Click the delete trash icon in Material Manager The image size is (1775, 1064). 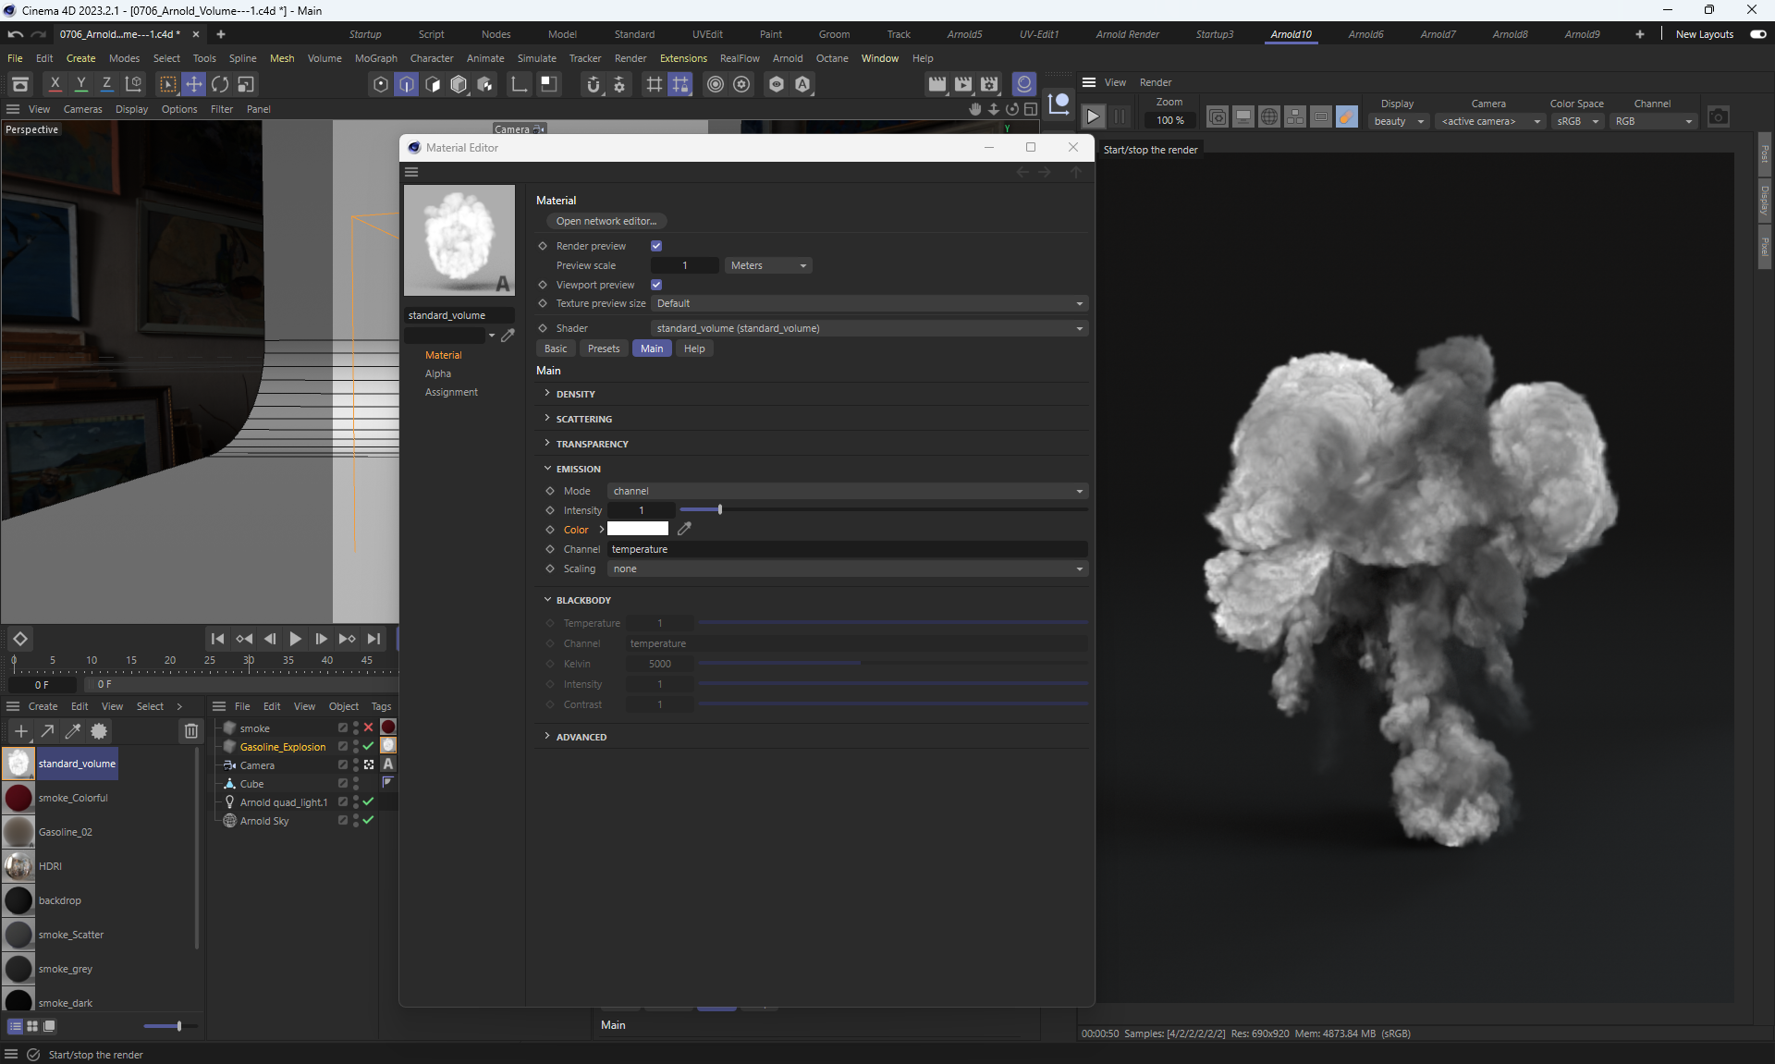[190, 731]
